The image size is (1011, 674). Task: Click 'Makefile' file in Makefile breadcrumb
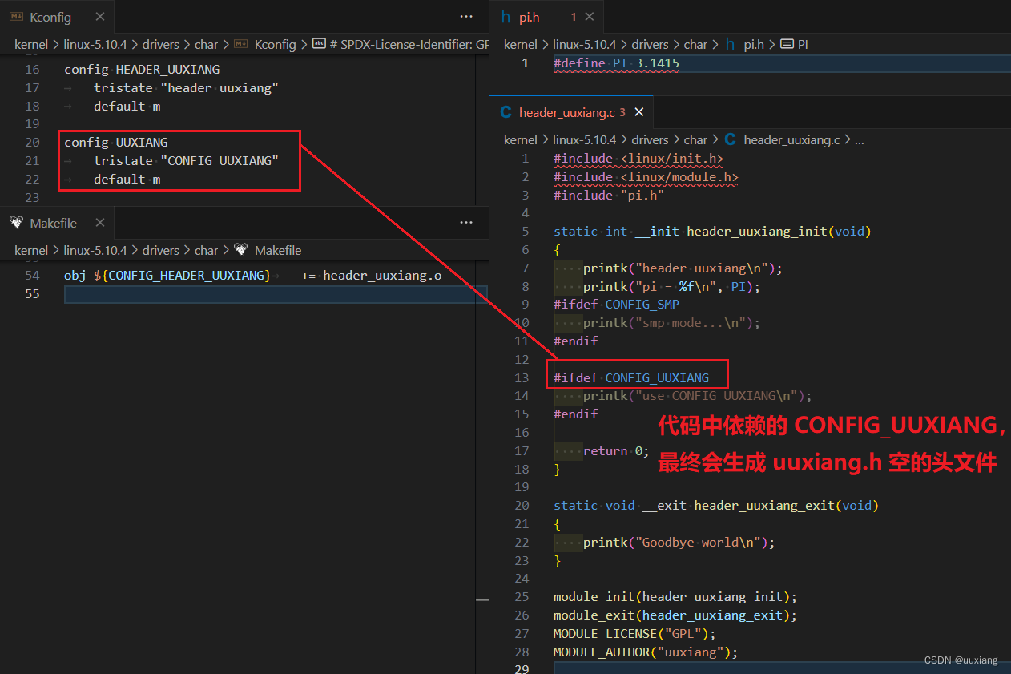pos(278,250)
